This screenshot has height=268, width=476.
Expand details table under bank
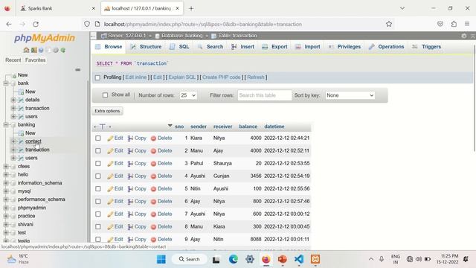click(13, 100)
